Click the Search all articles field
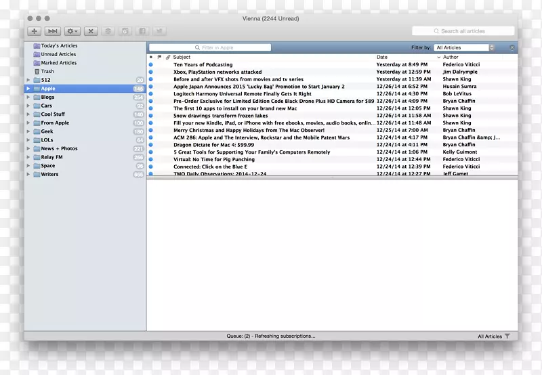Image resolution: width=542 pixels, height=375 pixels. click(x=463, y=31)
